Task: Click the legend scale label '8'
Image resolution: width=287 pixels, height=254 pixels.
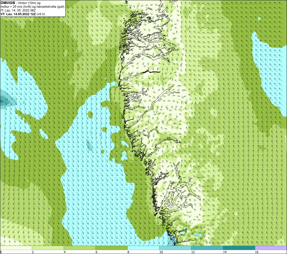Action: pos(128,252)
